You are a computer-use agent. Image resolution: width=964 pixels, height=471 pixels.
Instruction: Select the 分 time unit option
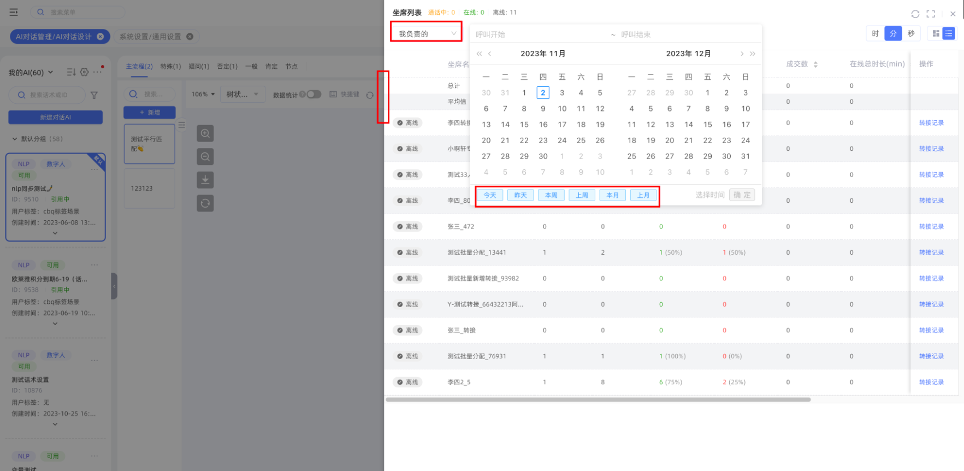893,34
